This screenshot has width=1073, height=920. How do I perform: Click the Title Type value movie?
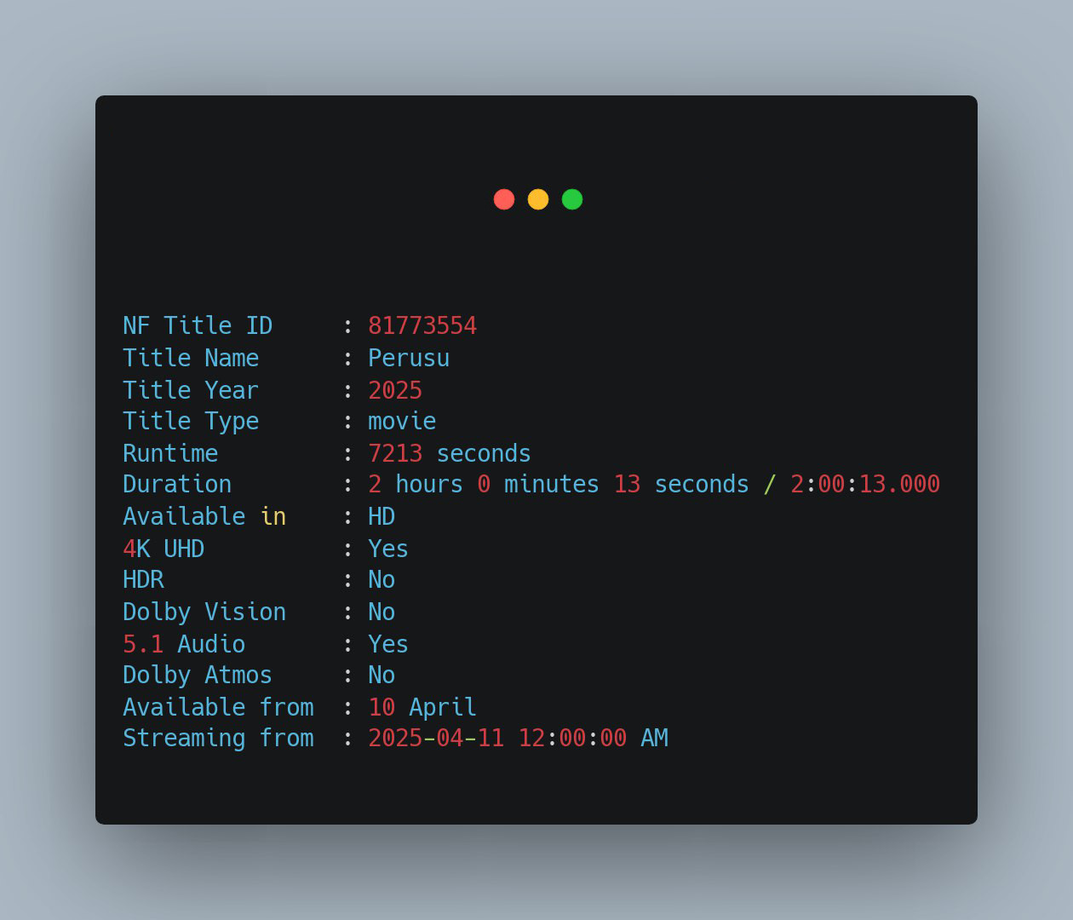(x=402, y=422)
